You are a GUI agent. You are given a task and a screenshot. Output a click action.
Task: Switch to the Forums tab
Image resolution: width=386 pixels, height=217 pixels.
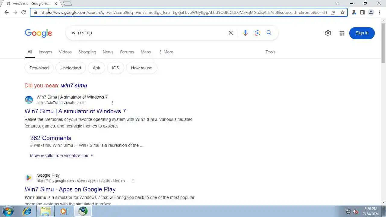tap(127, 52)
